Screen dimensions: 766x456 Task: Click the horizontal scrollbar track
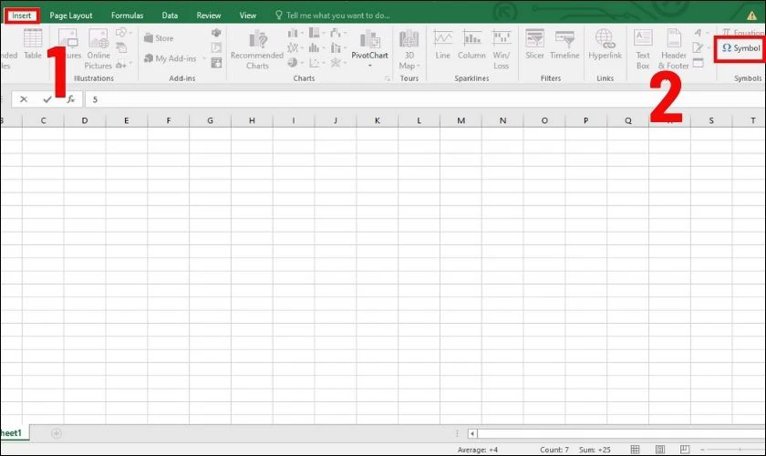coord(621,433)
